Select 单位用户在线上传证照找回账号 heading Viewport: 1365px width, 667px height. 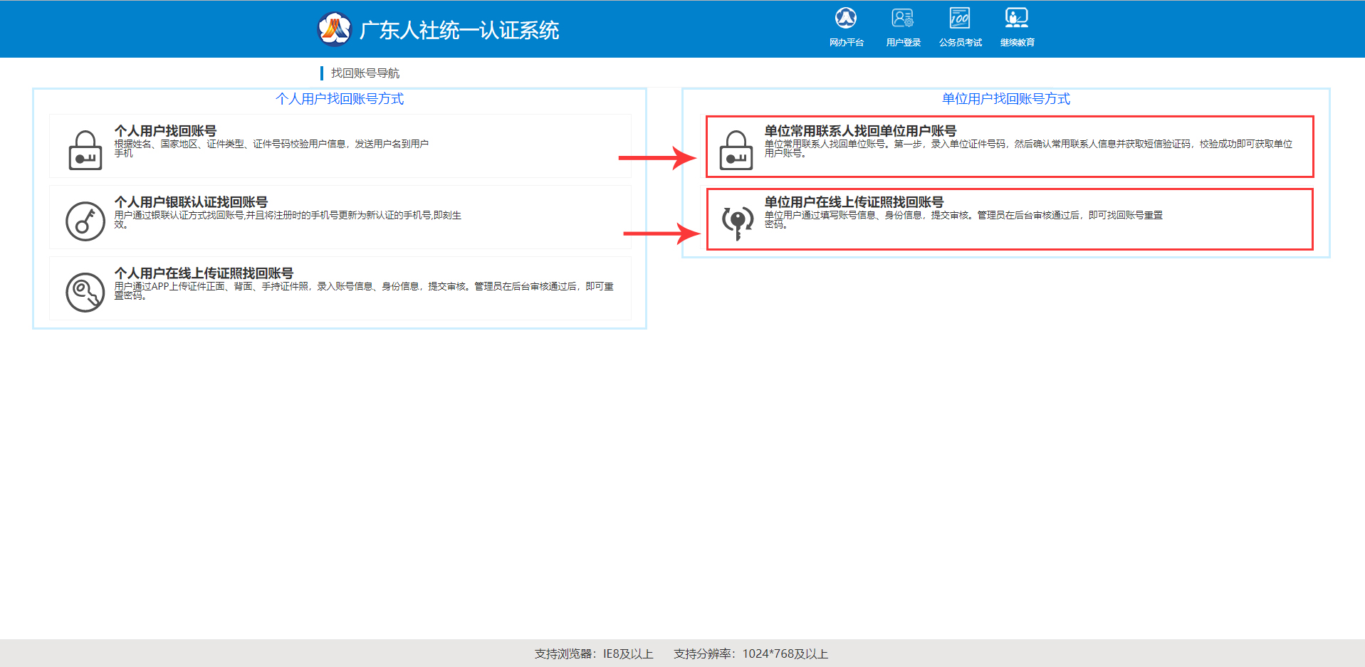pyautogui.click(x=854, y=202)
